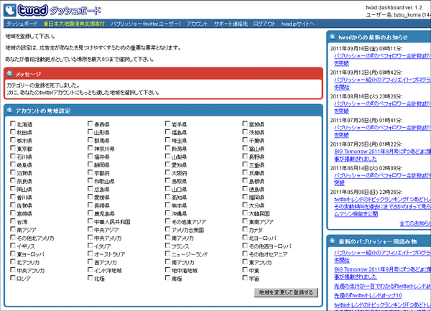Viewport: 431px width, 311px height.
Task: Select the 鹿児島県 checkbox
Action: pos(91,213)
